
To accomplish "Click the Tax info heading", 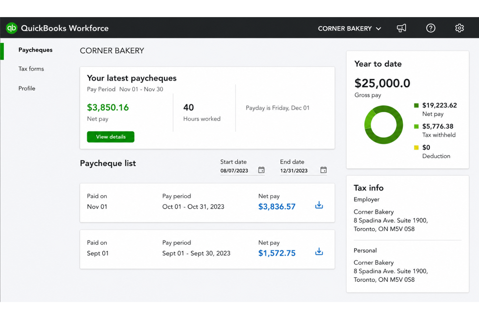I will (x=368, y=188).
